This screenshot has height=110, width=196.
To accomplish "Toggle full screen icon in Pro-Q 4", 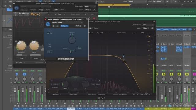I will pyautogui.click(x=149, y=33).
